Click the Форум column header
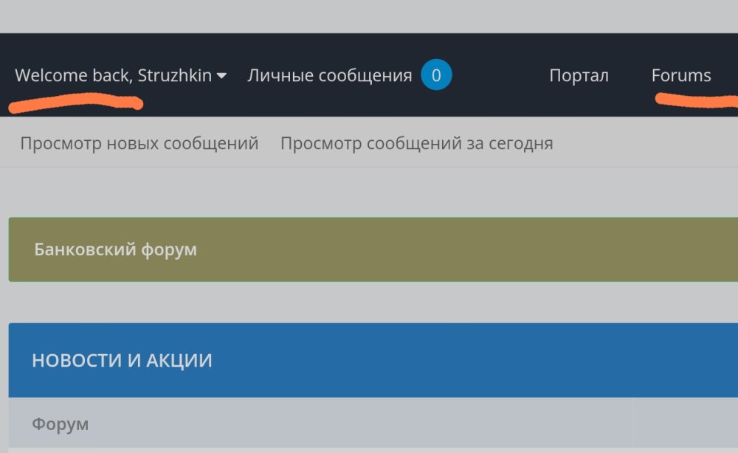 pyautogui.click(x=60, y=424)
